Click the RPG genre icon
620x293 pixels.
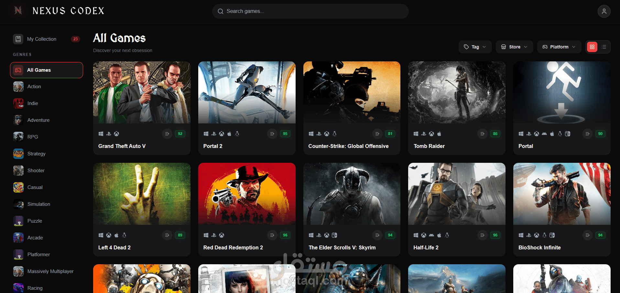tap(18, 137)
